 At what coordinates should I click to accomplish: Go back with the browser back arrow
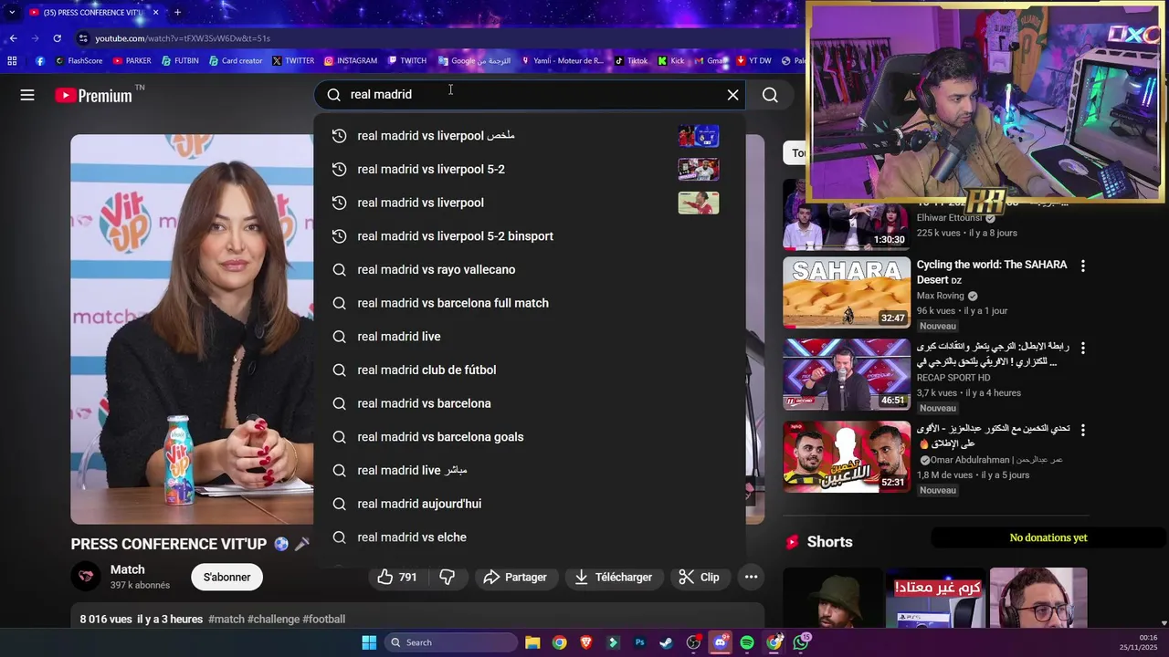(13, 38)
